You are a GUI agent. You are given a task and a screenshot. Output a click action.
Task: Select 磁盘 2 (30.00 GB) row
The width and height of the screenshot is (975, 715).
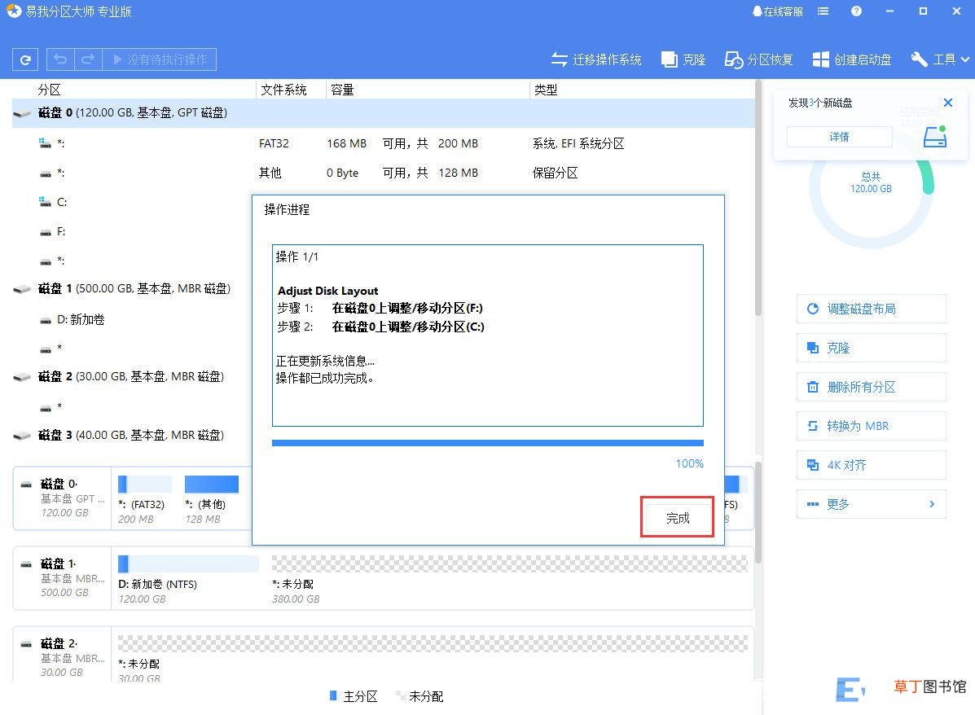click(132, 377)
